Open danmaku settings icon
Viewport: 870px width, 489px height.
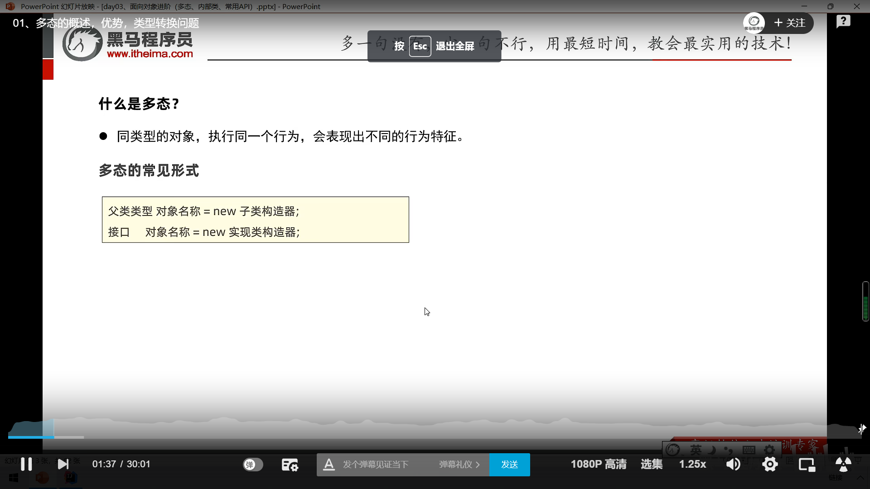(x=290, y=465)
